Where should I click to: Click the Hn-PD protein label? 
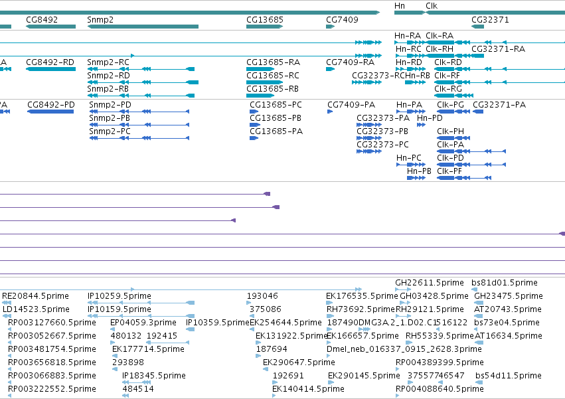click(x=430, y=118)
